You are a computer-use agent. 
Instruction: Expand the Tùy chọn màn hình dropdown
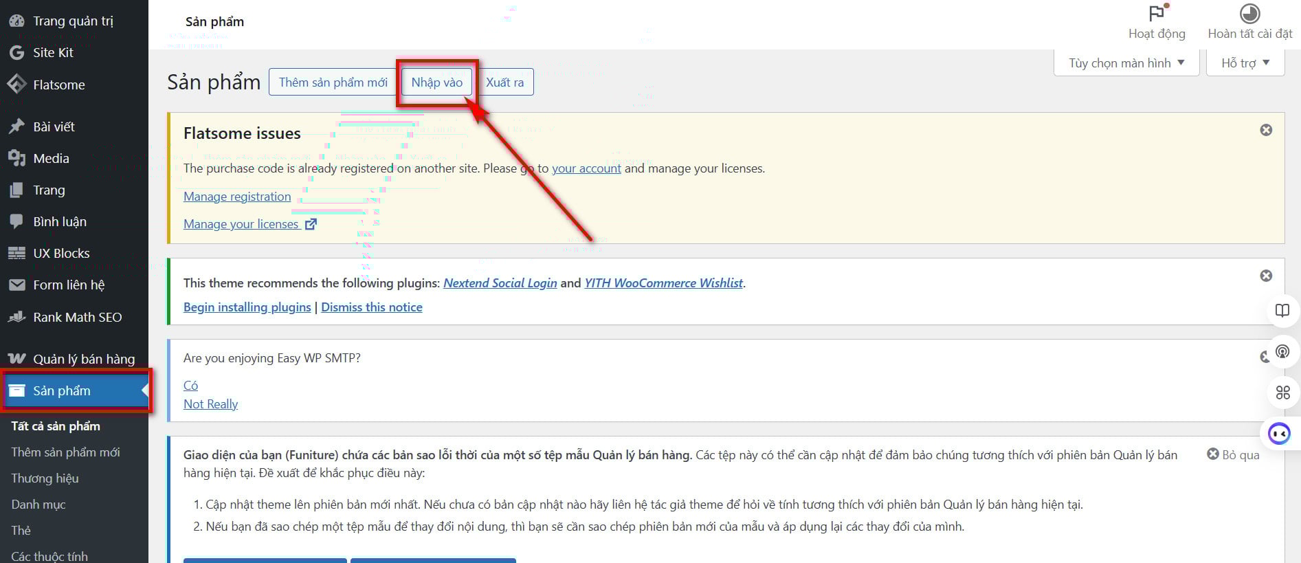coord(1126,63)
